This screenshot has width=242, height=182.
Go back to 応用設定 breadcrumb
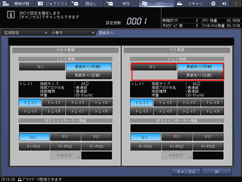(25, 33)
